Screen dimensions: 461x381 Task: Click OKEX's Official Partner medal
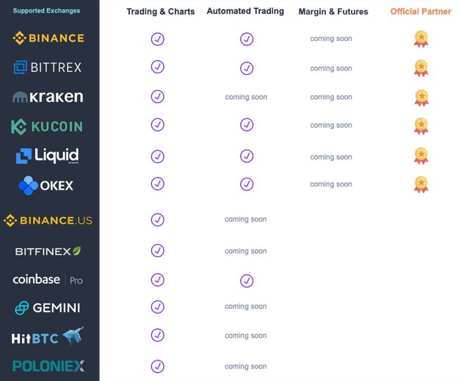point(421,184)
